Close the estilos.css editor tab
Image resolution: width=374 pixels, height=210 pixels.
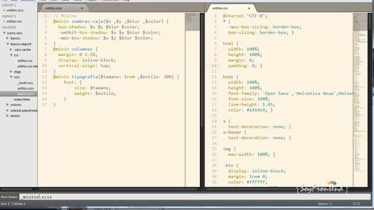[249, 8]
